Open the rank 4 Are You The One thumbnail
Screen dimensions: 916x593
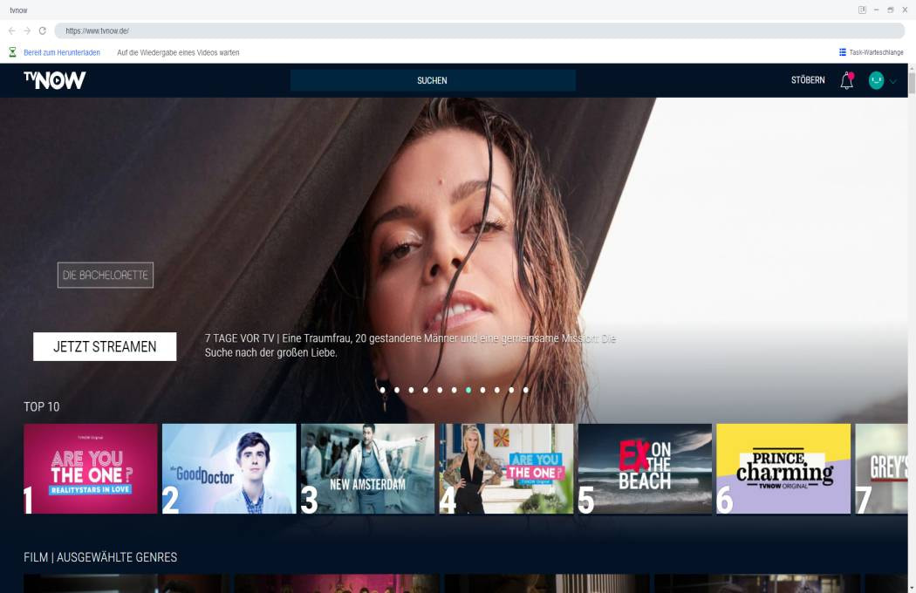[x=507, y=468]
